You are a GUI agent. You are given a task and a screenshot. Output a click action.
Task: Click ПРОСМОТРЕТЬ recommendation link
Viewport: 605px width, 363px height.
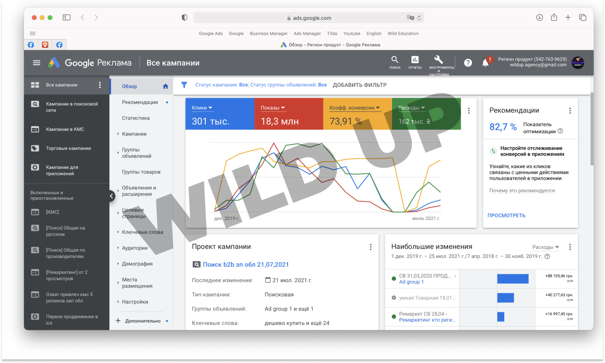tap(506, 215)
